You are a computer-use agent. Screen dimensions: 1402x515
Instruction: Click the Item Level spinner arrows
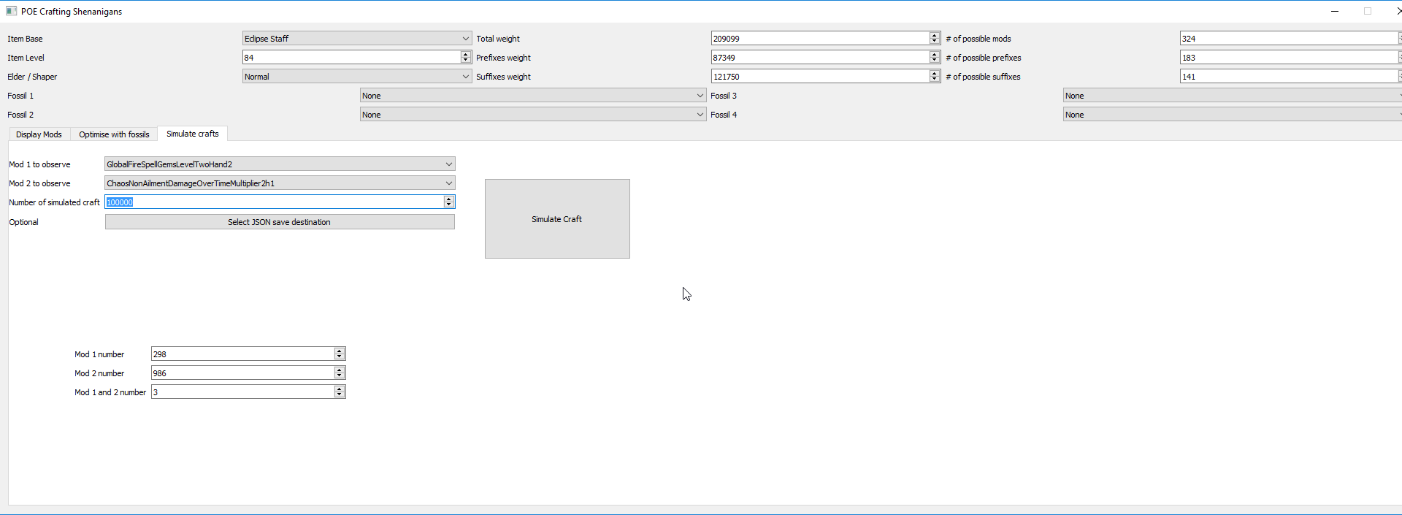click(466, 58)
